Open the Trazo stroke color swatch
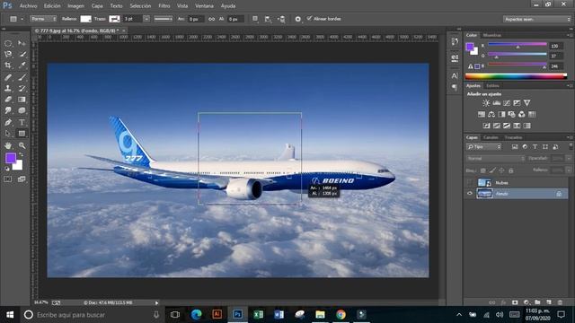The image size is (575, 323). coord(114,19)
